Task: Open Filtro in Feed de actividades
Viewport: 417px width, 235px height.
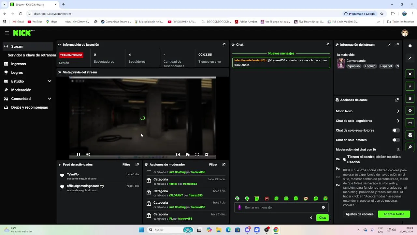Action: (126, 165)
